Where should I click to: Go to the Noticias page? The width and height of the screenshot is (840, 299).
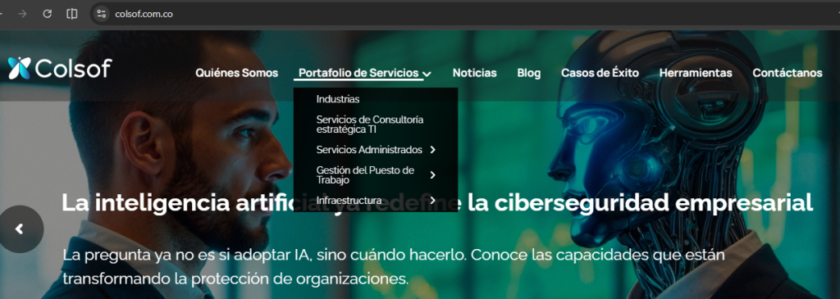click(475, 73)
